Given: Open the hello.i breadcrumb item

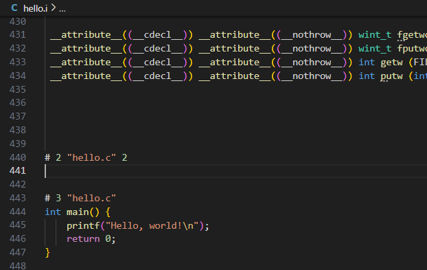Looking at the screenshot, I should click(x=36, y=8).
